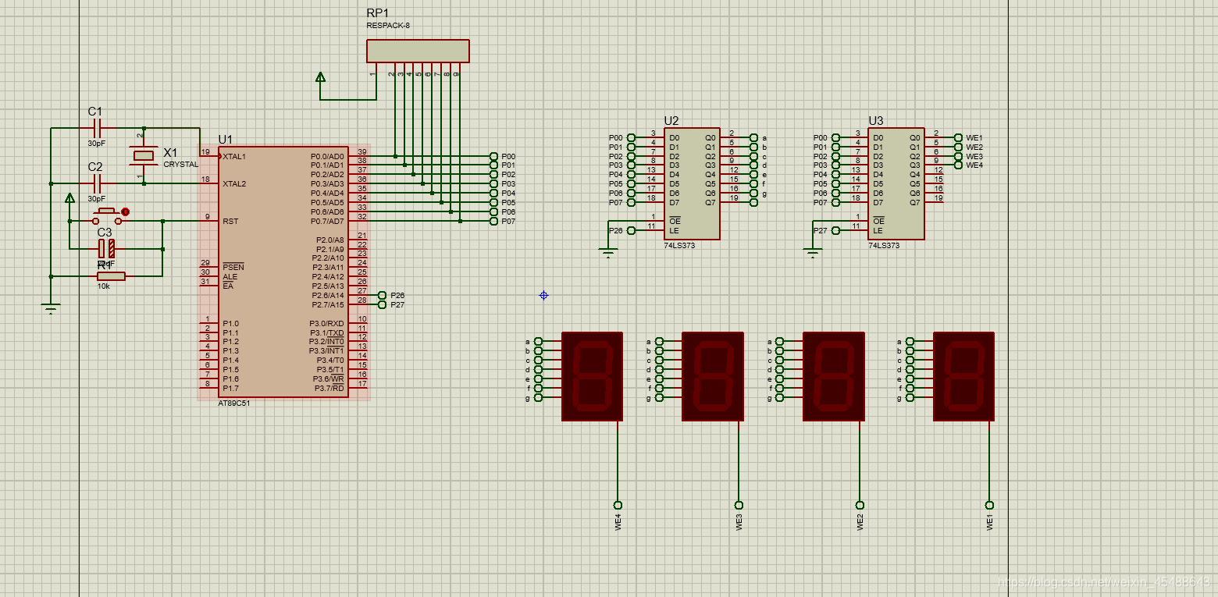Click terminal 'a' on U2 output Q0
The image size is (1218, 597).
[x=753, y=137]
